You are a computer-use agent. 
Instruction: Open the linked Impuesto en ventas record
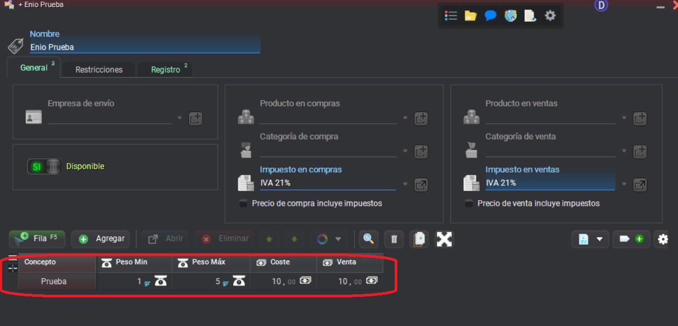(640, 185)
